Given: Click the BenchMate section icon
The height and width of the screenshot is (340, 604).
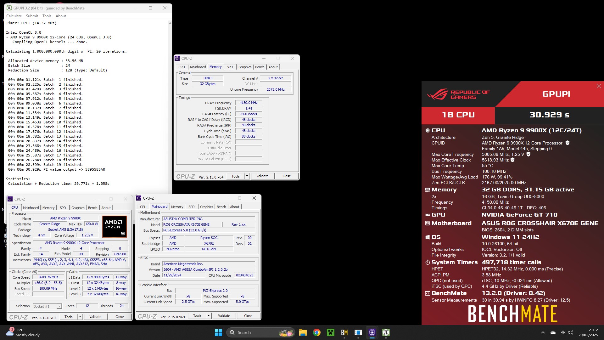Looking at the screenshot, I should pos(428,293).
